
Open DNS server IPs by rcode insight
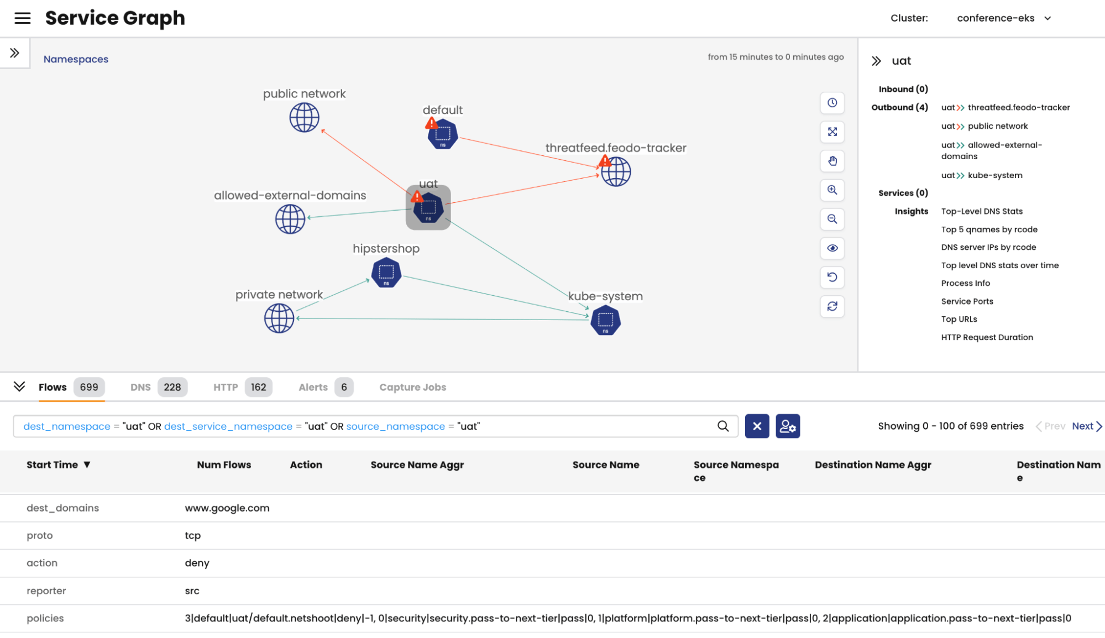point(988,247)
